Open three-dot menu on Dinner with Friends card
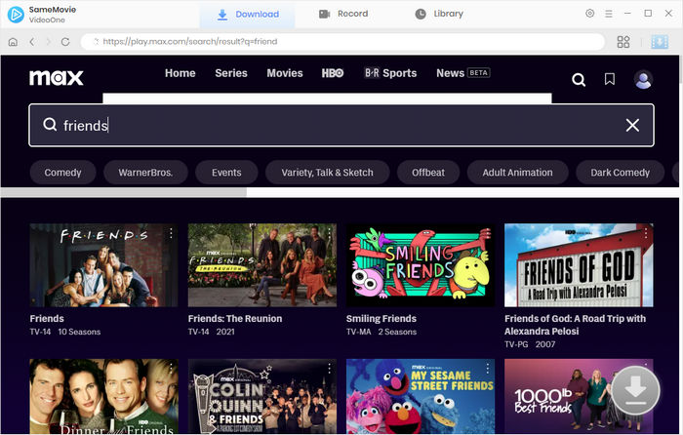The width and height of the screenshot is (683, 435). pos(171,369)
